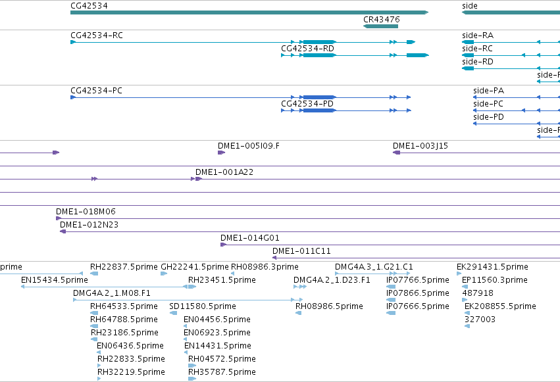The width and height of the screenshot is (560, 382).
Task: Select the DME1-018M06 feature label
Action: pyautogui.click(x=86, y=212)
